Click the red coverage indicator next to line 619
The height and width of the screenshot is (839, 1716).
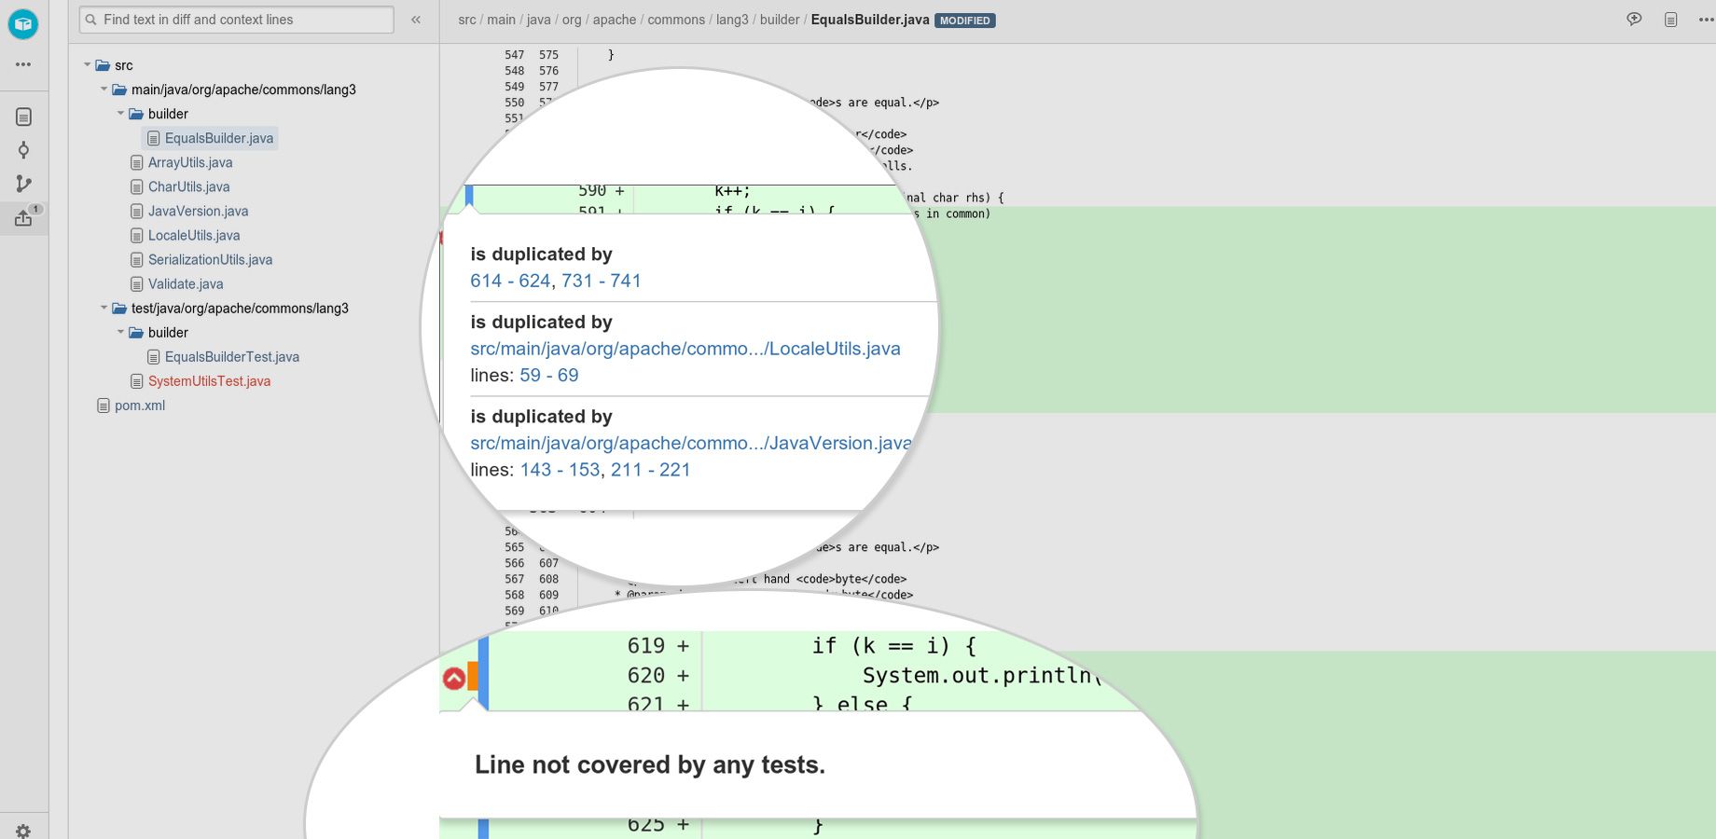[x=454, y=678]
